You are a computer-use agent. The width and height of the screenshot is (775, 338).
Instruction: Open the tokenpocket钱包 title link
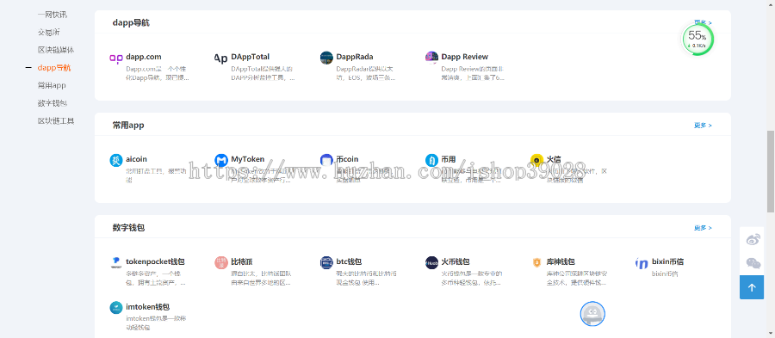pos(155,261)
